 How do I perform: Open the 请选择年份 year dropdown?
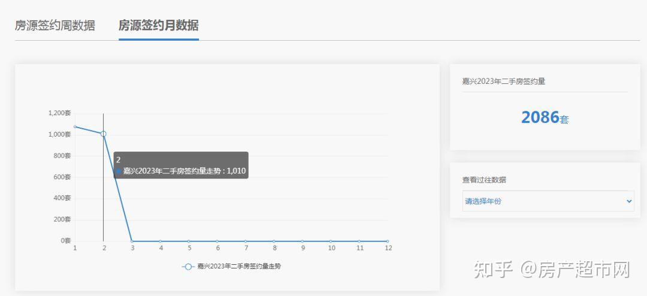(548, 201)
